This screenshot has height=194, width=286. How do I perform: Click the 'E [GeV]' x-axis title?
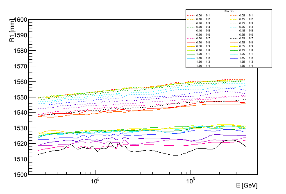[x=247, y=186]
